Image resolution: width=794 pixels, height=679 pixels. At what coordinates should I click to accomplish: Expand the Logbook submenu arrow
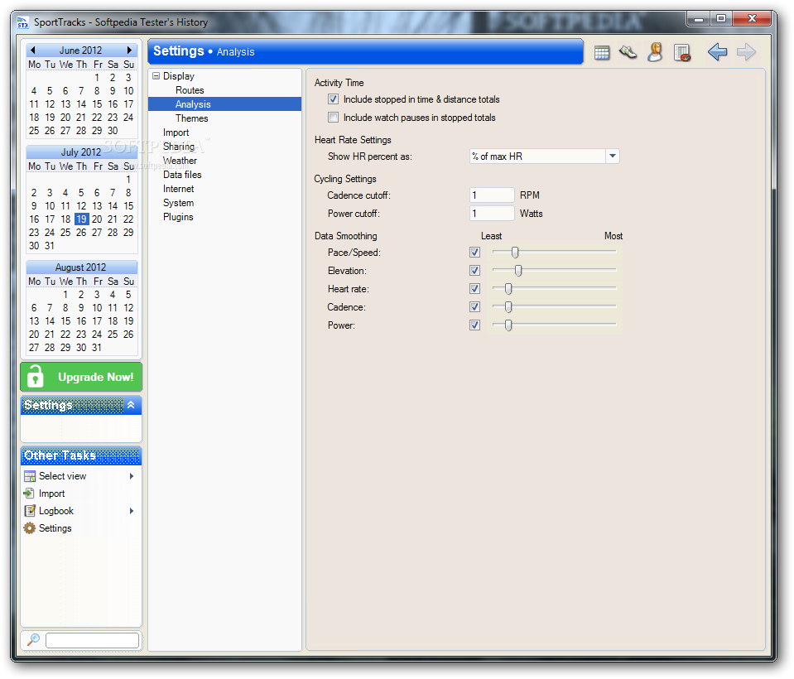coord(132,511)
